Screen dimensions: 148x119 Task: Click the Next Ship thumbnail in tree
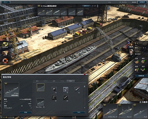click(41, 102)
